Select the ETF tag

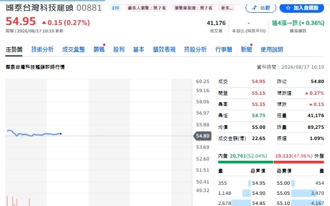[116, 8]
